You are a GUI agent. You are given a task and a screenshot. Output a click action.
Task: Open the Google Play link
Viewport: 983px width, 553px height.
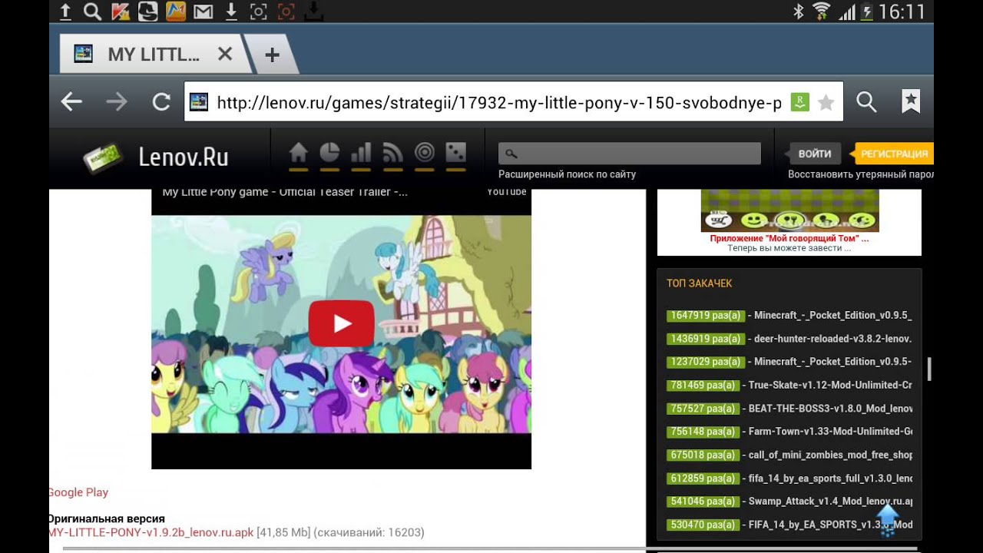(78, 492)
